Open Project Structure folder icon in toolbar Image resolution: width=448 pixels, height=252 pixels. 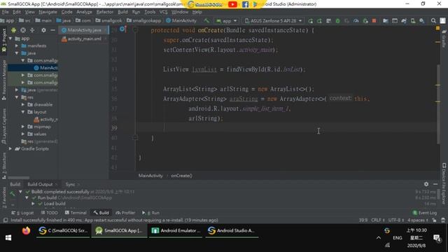(386, 21)
